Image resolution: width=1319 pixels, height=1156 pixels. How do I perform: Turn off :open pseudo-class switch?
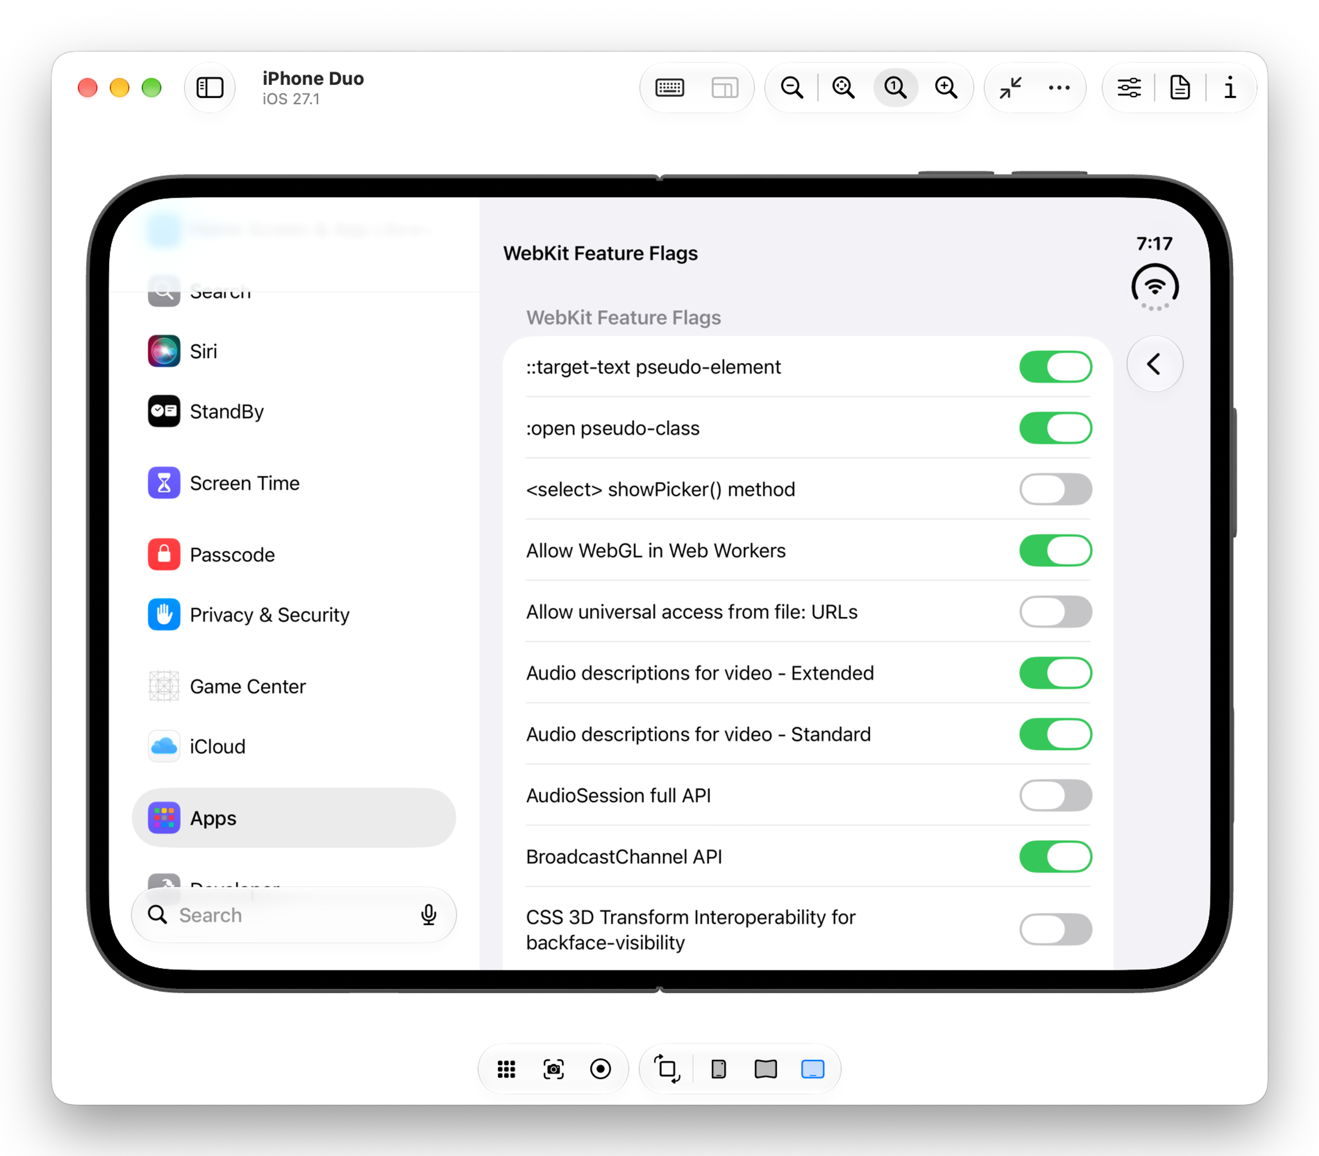pyautogui.click(x=1055, y=428)
